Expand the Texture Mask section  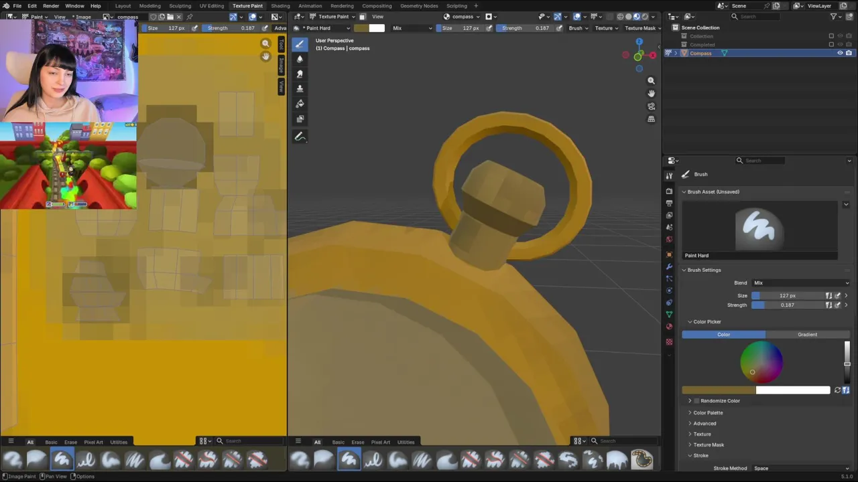point(708,445)
